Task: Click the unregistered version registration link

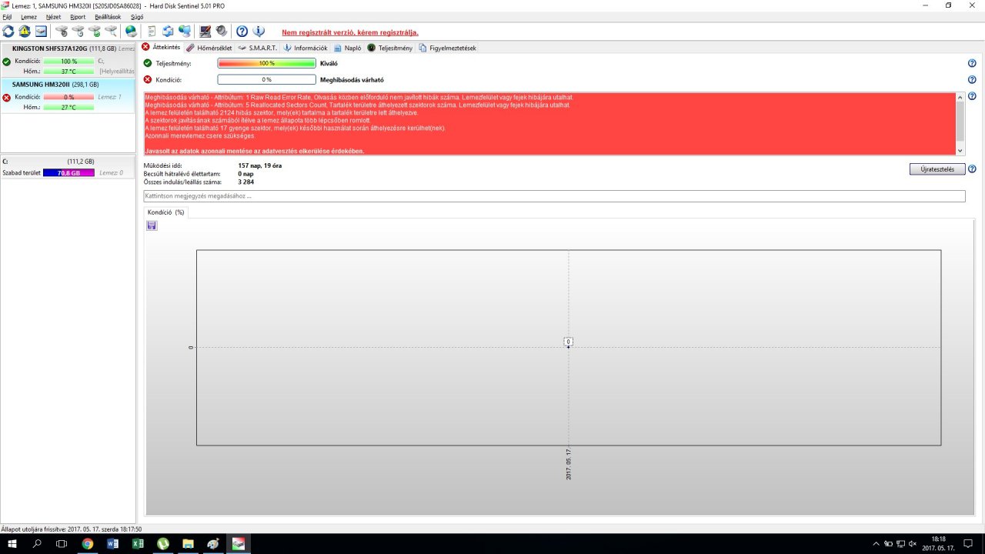Action: (x=350, y=32)
